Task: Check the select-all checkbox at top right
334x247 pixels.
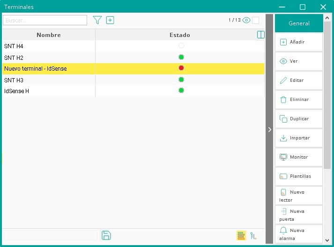Action: tap(255, 20)
